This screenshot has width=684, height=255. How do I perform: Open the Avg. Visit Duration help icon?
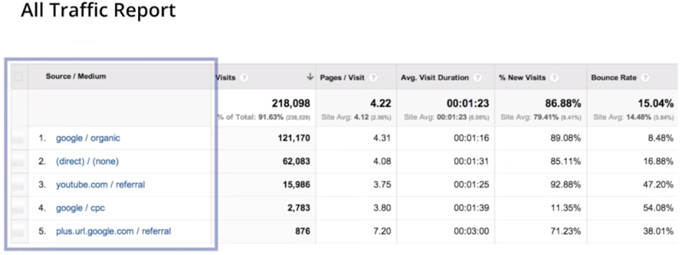tap(478, 77)
